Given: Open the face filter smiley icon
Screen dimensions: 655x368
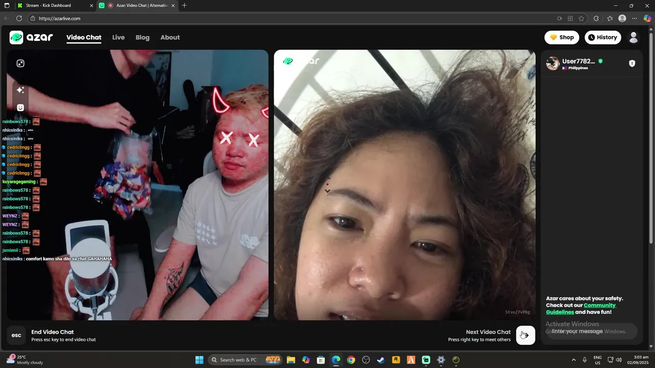Looking at the screenshot, I should pos(20,108).
